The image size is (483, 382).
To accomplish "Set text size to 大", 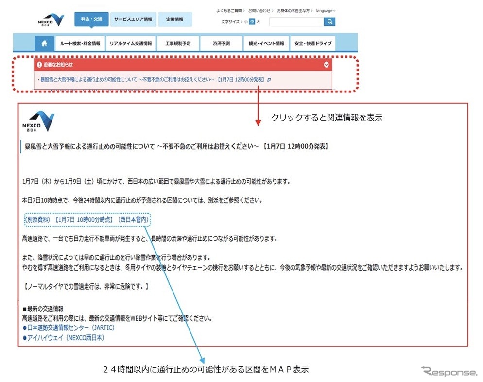I will pos(258,22).
